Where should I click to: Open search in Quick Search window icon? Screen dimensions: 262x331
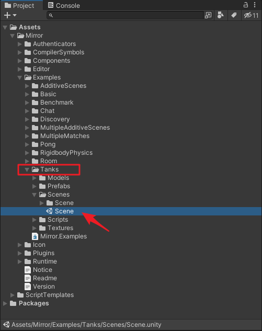point(208,15)
